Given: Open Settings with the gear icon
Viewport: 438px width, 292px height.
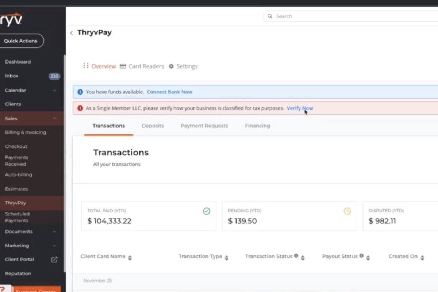Looking at the screenshot, I should (171, 66).
